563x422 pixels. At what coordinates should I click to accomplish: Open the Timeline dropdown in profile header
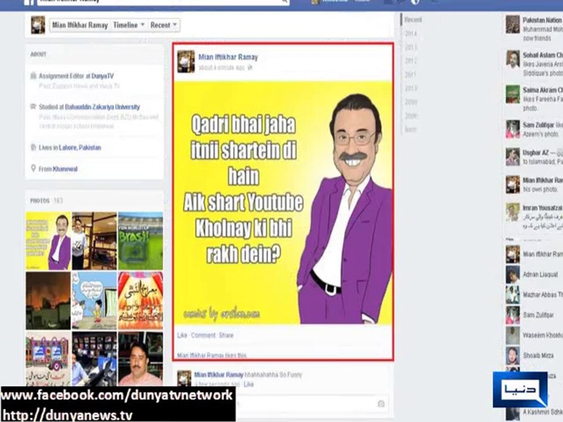tap(128, 25)
